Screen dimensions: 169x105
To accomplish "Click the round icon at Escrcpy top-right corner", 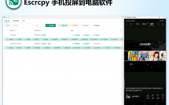I will click(x=122, y=21).
